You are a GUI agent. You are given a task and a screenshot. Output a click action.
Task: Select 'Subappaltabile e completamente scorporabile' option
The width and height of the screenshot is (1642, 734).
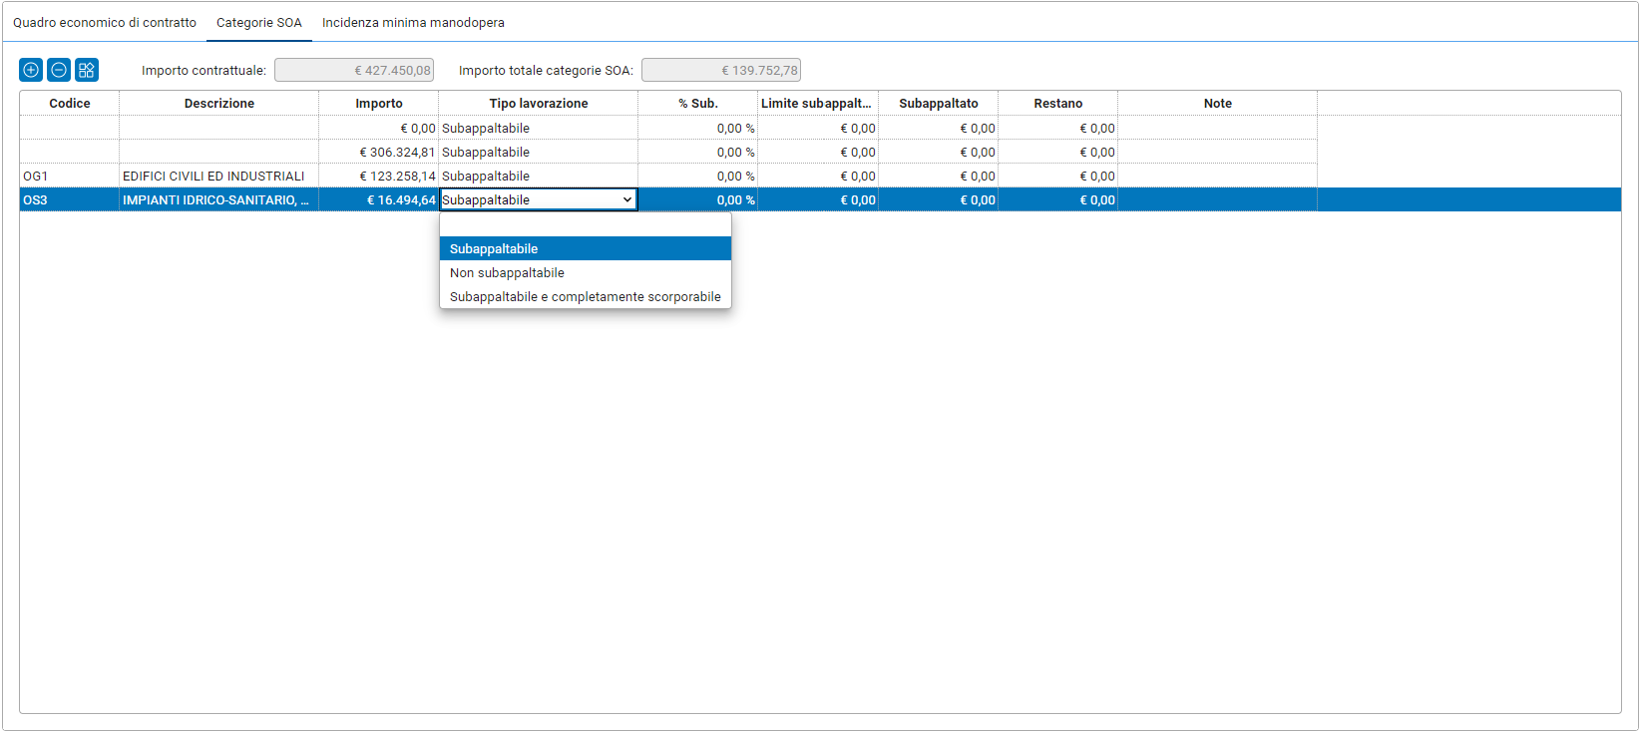tap(585, 297)
